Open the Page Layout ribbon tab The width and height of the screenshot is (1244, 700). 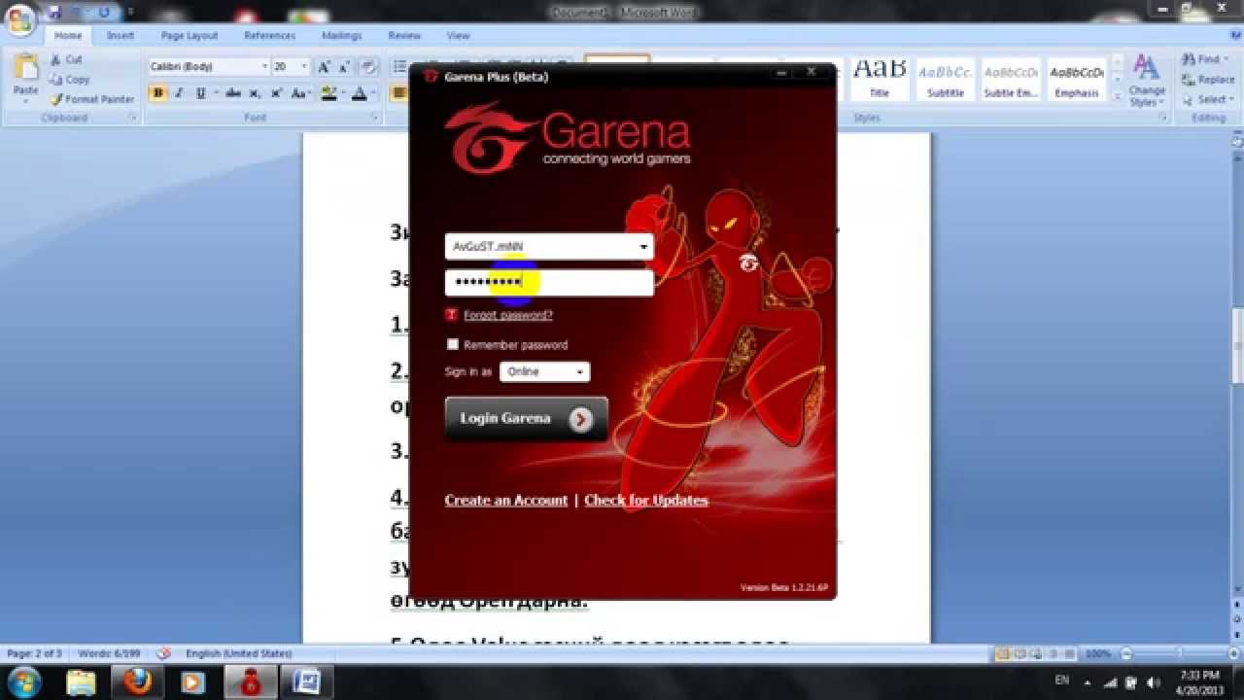[190, 35]
